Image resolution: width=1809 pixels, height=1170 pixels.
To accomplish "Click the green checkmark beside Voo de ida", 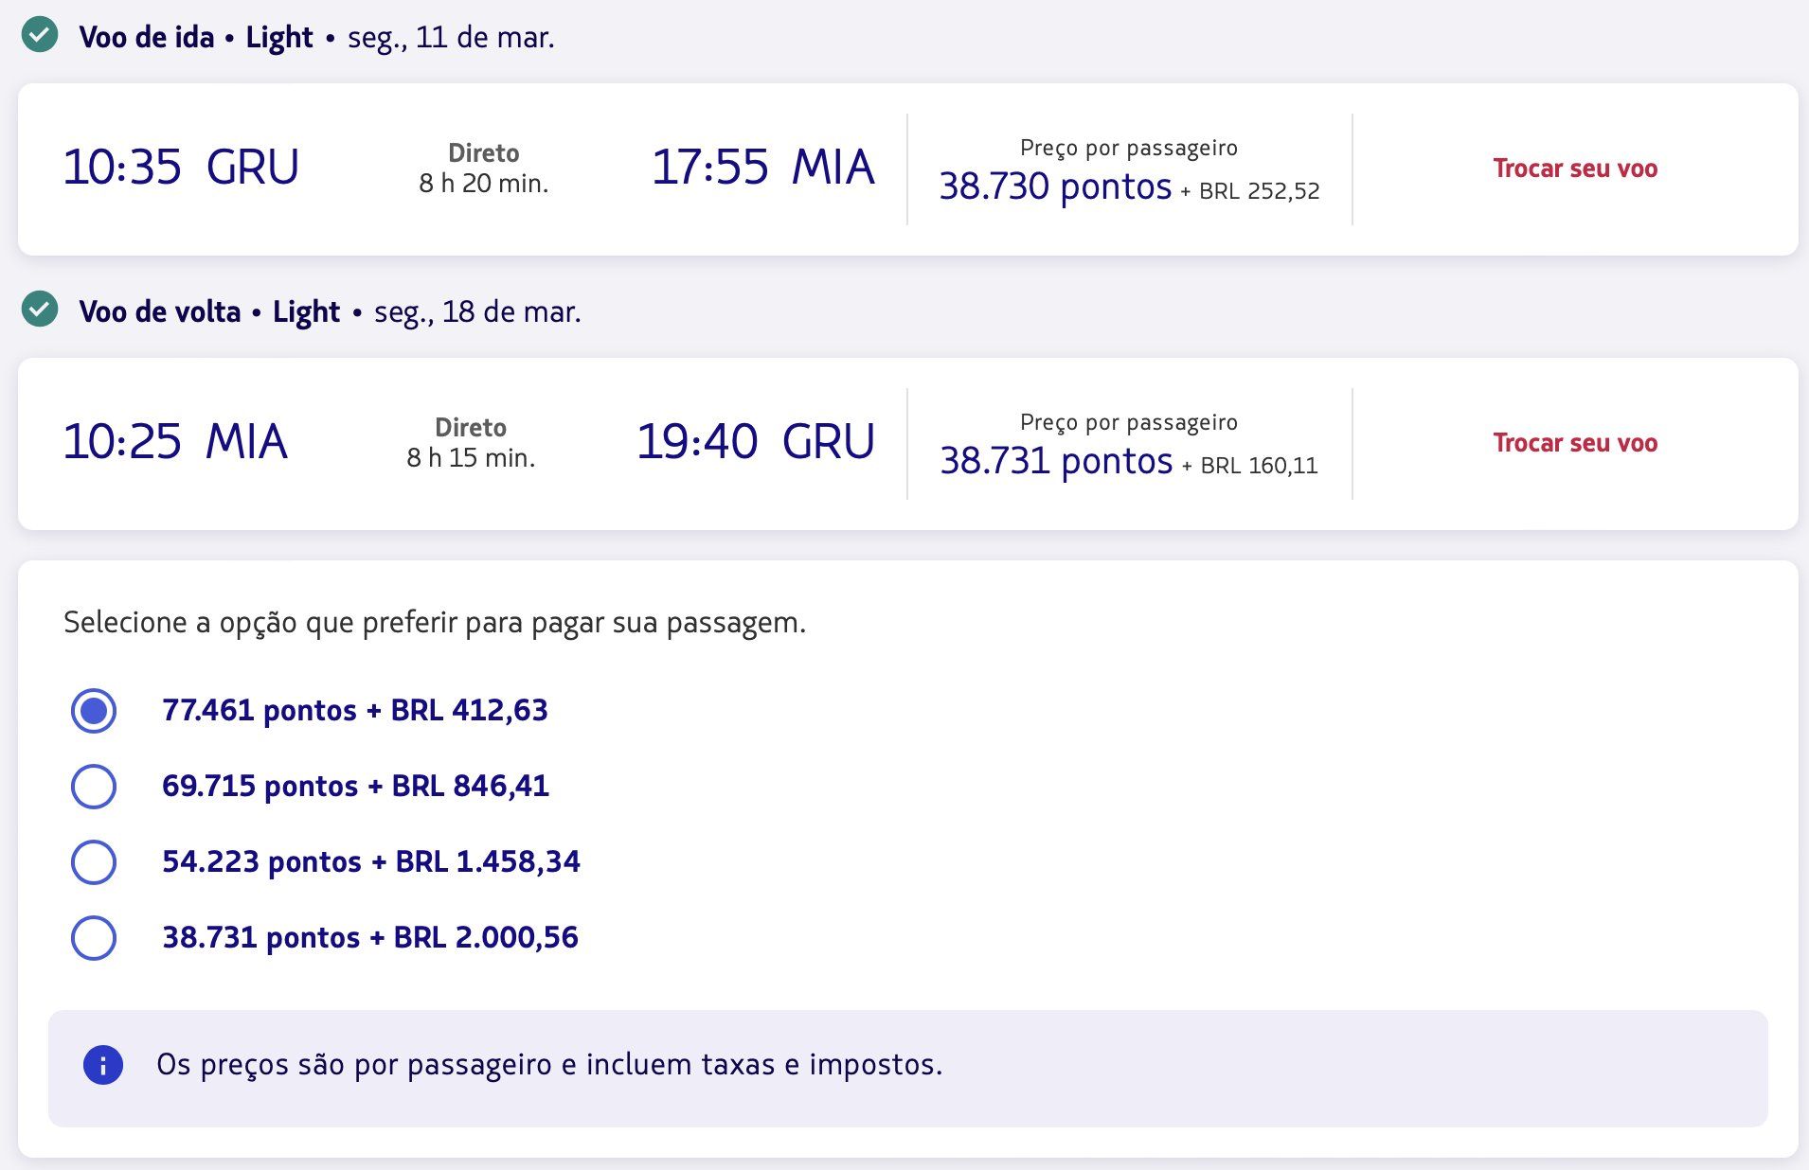I will click(40, 36).
